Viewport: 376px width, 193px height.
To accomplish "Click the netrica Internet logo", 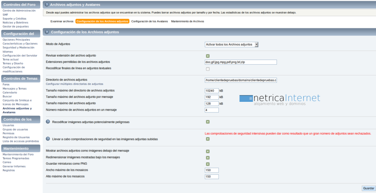I will (x=279, y=100).
